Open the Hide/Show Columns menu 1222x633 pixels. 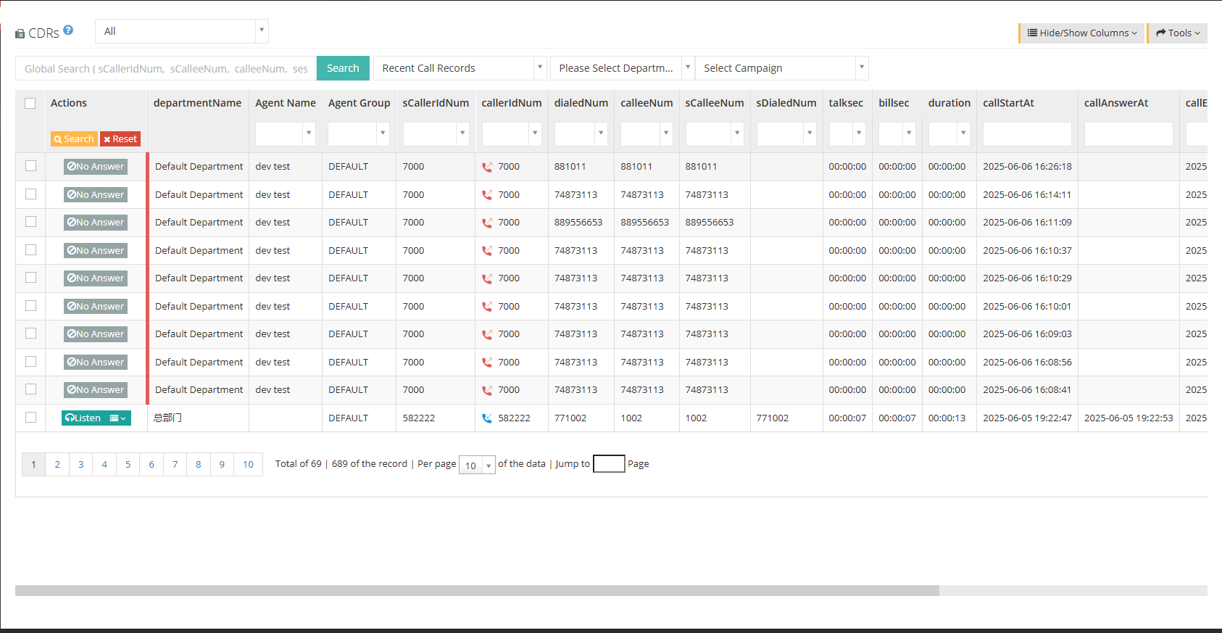[1082, 33]
